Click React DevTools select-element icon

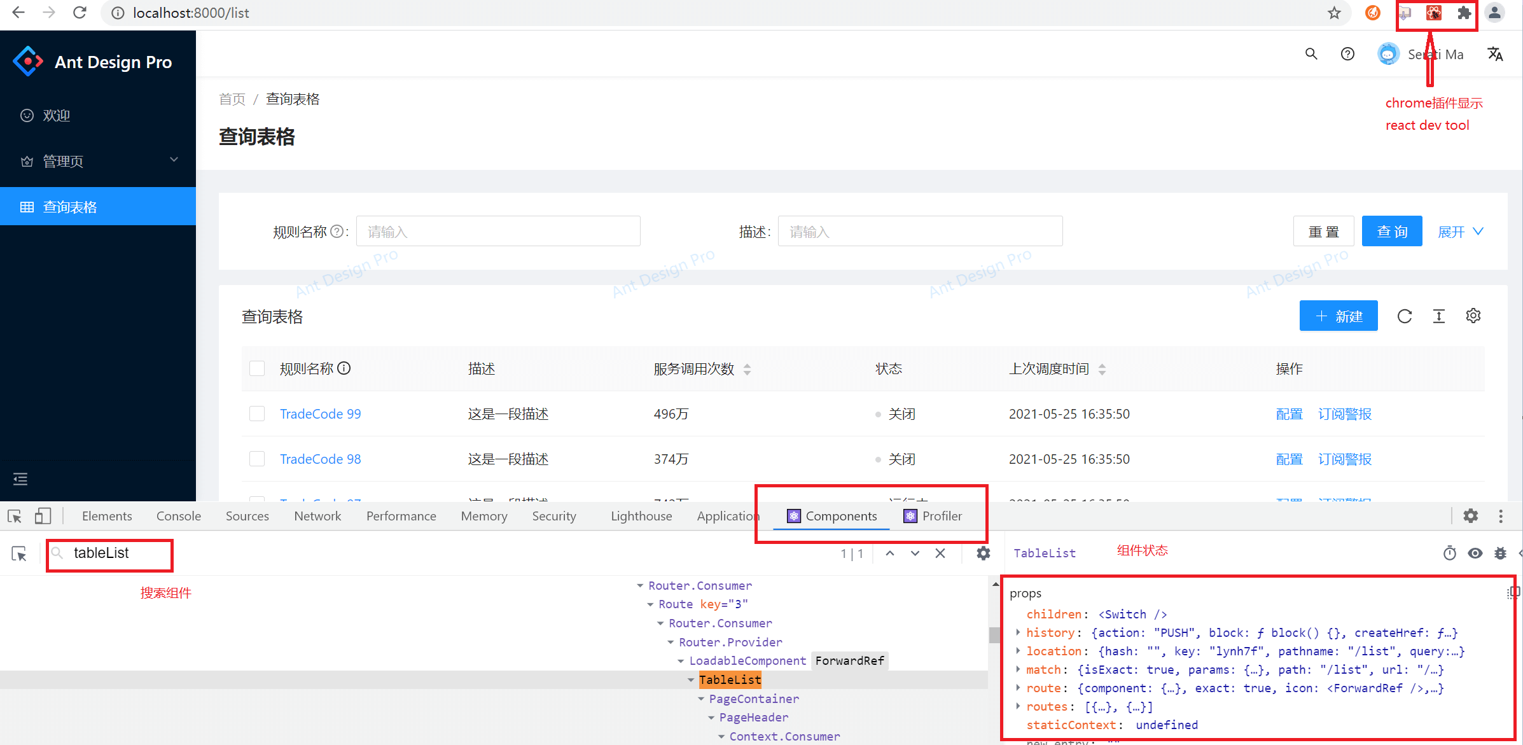click(x=19, y=554)
